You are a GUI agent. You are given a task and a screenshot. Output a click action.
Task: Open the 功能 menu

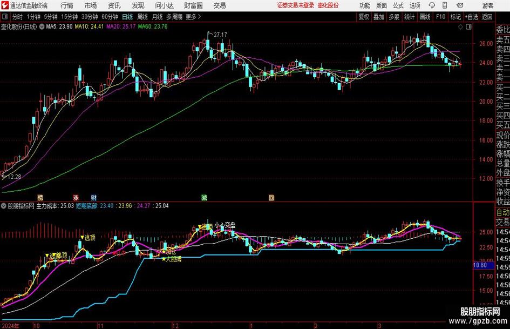click(x=365, y=5)
